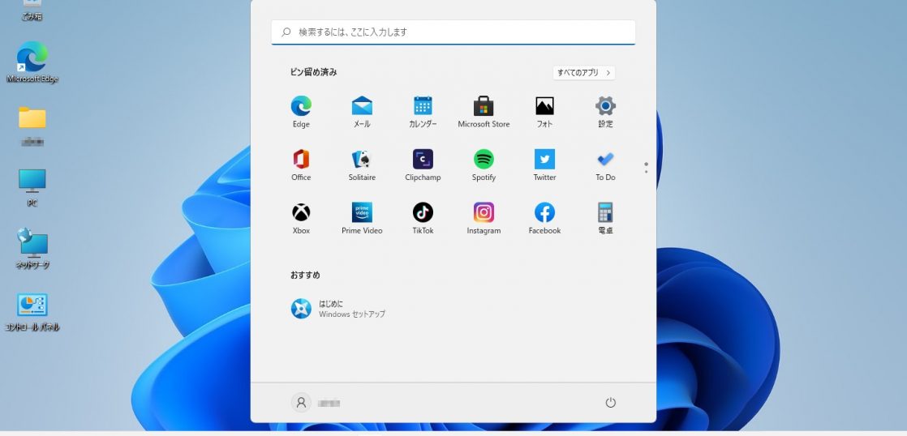Click the pinned apps page indicator dots
Image resolution: width=907 pixels, height=436 pixels.
point(646,168)
